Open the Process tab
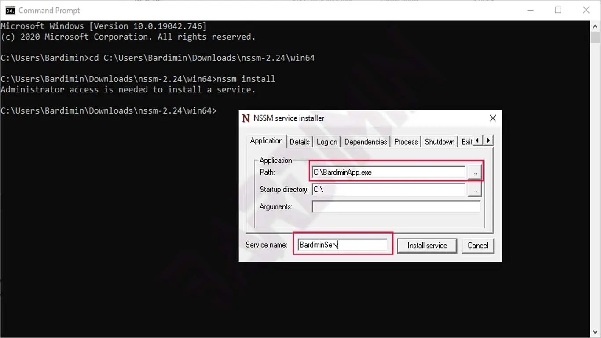The width and height of the screenshot is (601, 338). click(406, 142)
